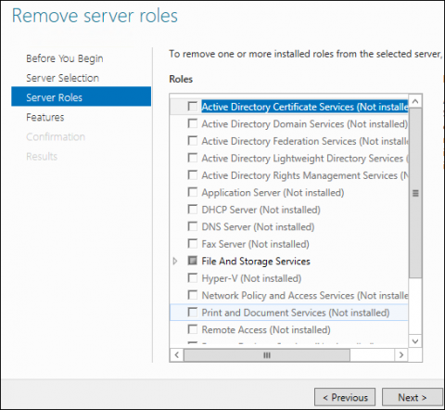Image resolution: width=445 pixels, height=410 pixels.
Task: Check Active Directory Rights Management Services checkbox
Action: point(193,175)
